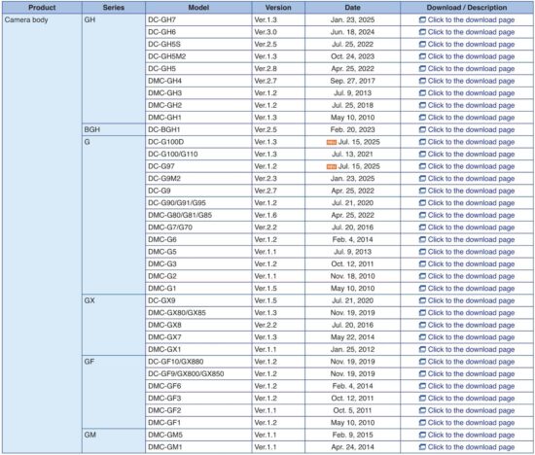Click the page icon in the DC-G97 row

click(422, 166)
